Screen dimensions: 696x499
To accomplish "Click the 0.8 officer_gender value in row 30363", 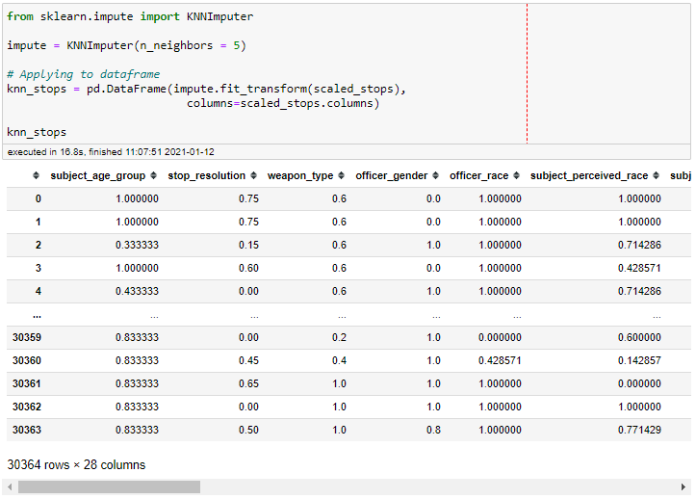I will pos(433,430).
